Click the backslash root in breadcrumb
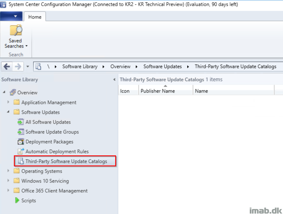283x214 pixels. coord(48,67)
